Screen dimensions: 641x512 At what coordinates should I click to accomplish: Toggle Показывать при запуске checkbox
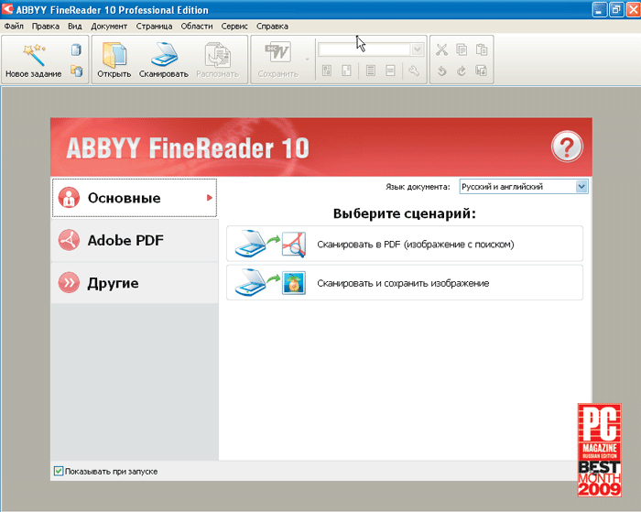(x=59, y=471)
